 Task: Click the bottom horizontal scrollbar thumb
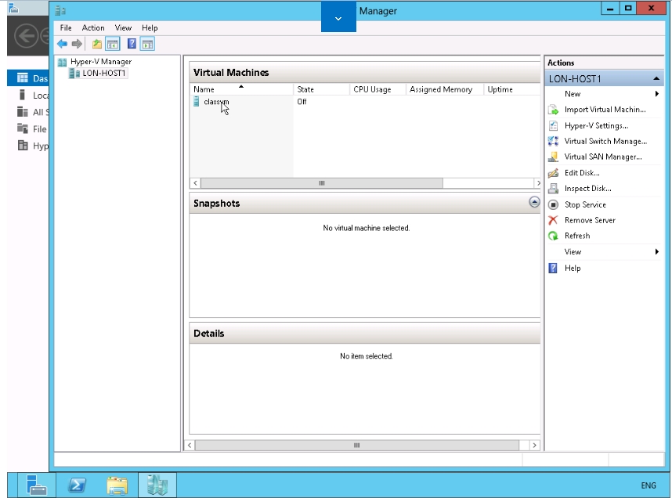coord(356,446)
